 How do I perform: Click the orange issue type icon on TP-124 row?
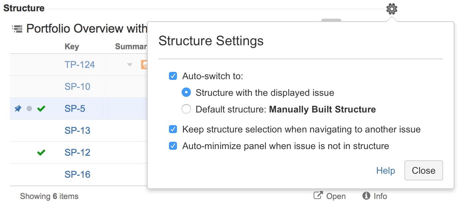tap(145, 64)
